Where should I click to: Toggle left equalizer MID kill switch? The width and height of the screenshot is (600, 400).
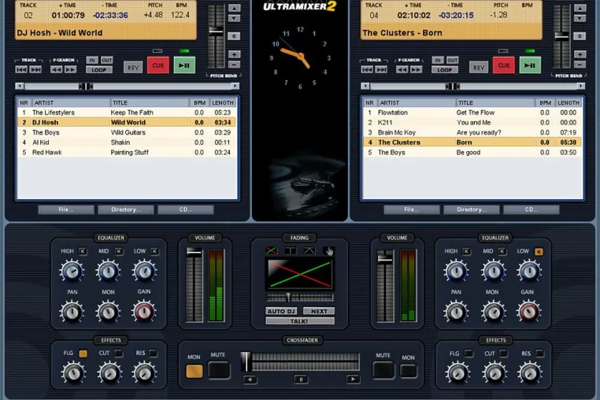119,251
